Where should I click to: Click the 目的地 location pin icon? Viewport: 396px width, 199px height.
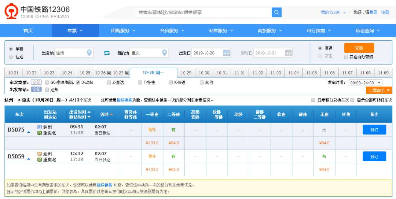click(164, 53)
